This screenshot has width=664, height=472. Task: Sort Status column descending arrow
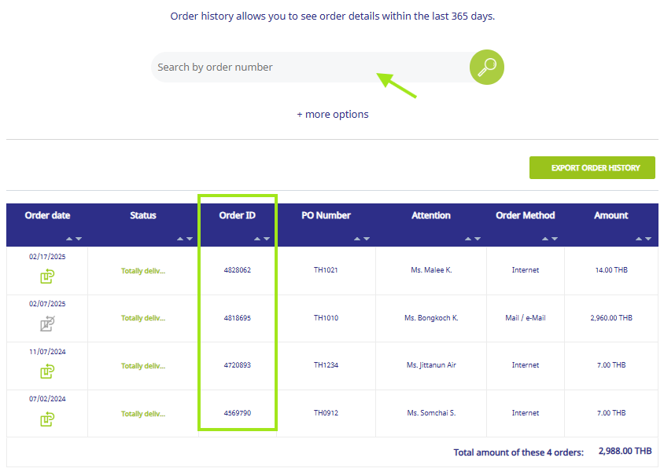[189, 238]
